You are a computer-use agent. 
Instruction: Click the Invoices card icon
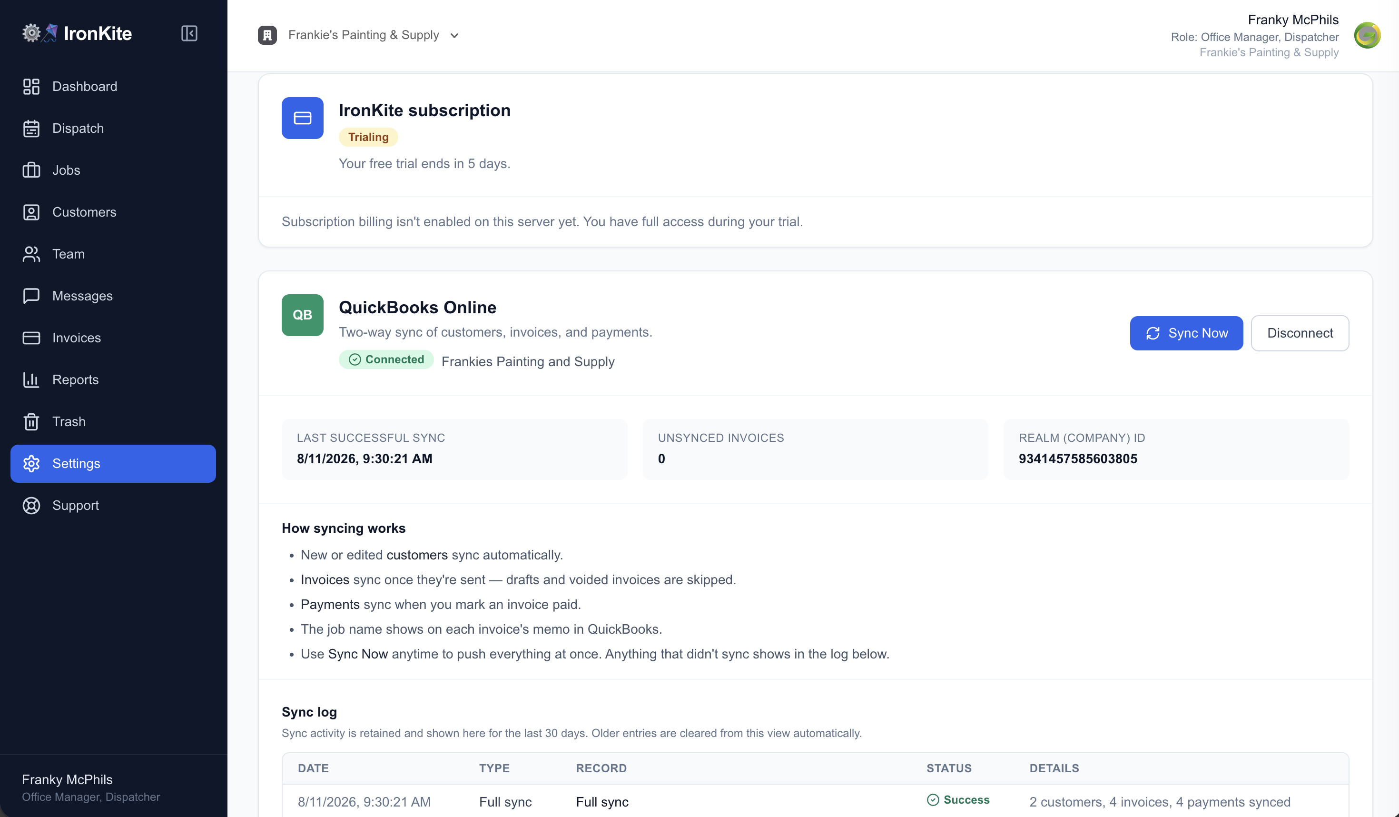[x=31, y=338]
